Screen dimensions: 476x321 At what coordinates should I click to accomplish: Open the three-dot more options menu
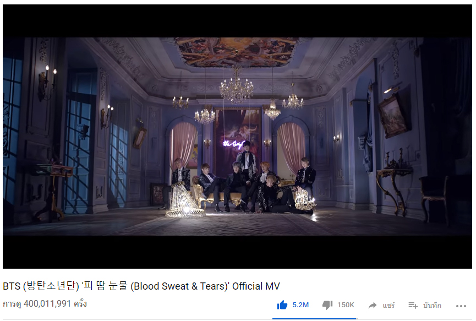tap(461, 306)
